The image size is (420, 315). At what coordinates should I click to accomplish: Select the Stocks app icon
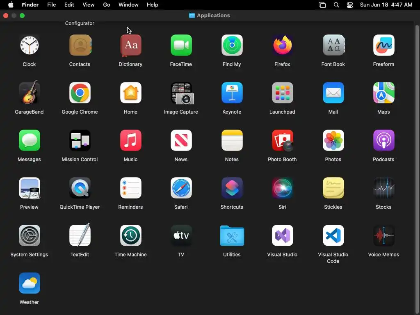click(x=383, y=188)
